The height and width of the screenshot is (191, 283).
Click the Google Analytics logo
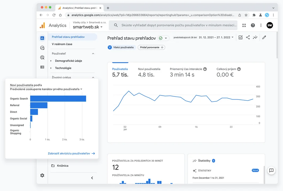[x=42, y=25]
